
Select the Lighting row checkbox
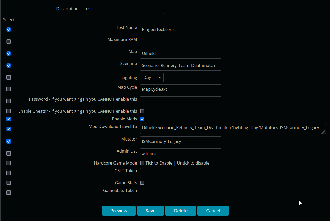pyautogui.click(x=9, y=77)
